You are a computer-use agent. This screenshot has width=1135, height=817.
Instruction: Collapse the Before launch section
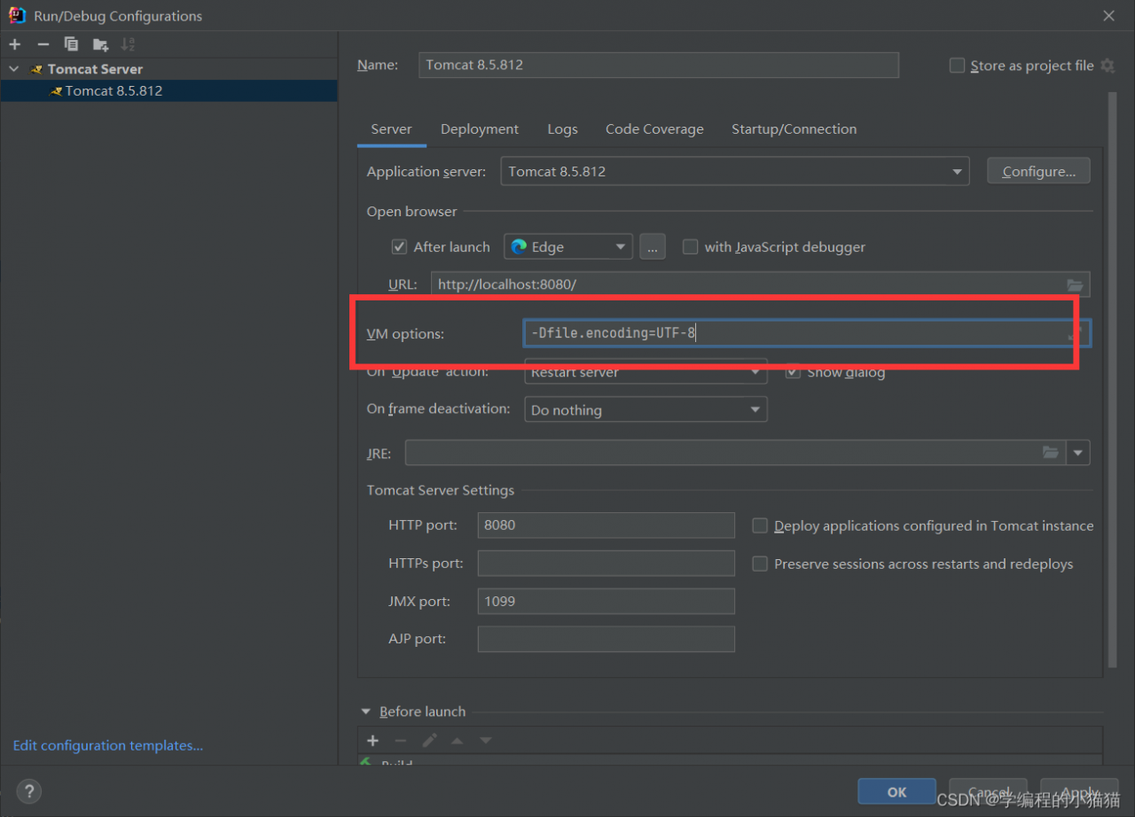[x=366, y=712]
